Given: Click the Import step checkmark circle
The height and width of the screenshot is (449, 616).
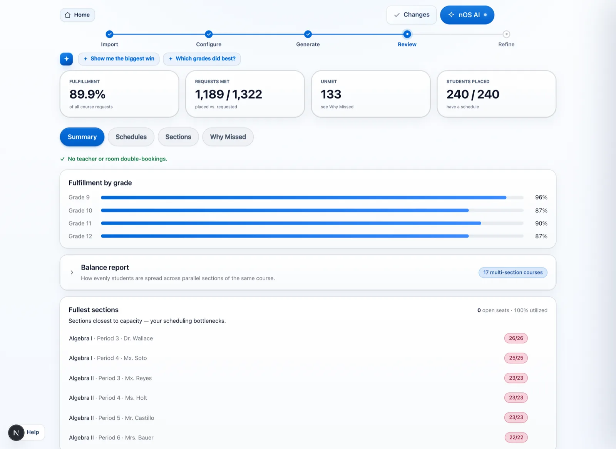Looking at the screenshot, I should click(x=110, y=34).
